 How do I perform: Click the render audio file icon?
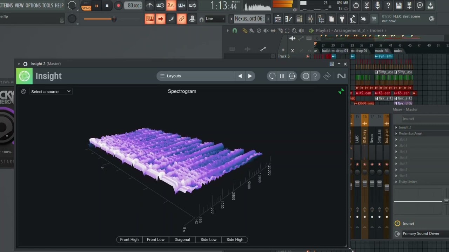(409, 5)
